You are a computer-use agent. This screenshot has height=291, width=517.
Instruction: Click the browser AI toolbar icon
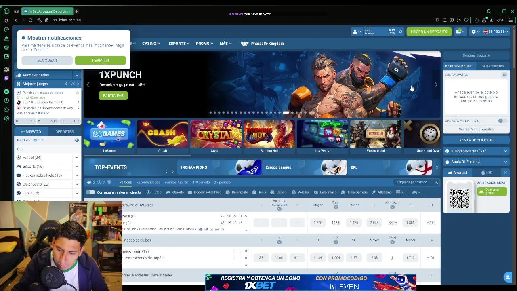(x=501, y=20)
